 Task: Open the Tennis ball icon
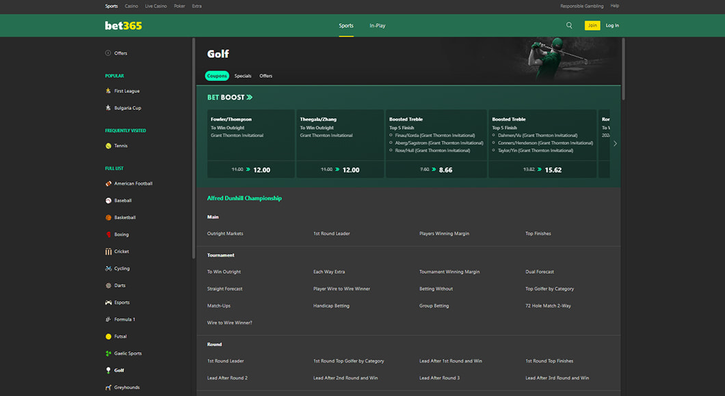coord(108,146)
